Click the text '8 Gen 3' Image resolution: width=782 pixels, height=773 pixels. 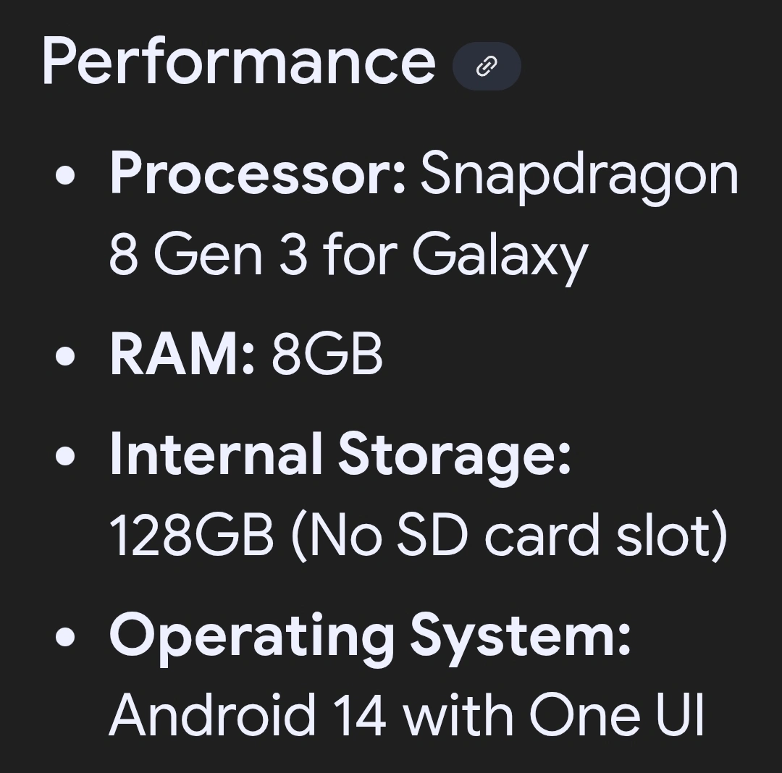point(208,255)
